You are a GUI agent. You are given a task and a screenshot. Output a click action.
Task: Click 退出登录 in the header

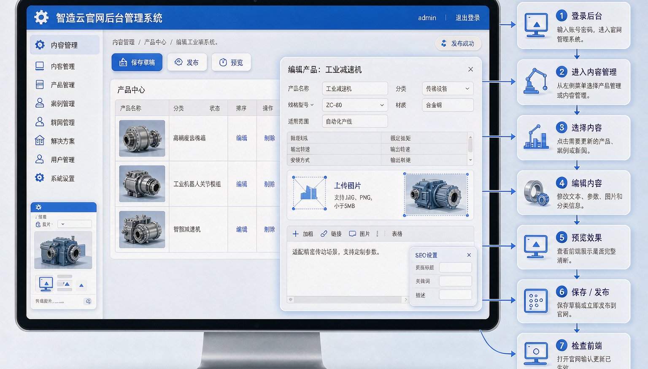click(467, 18)
